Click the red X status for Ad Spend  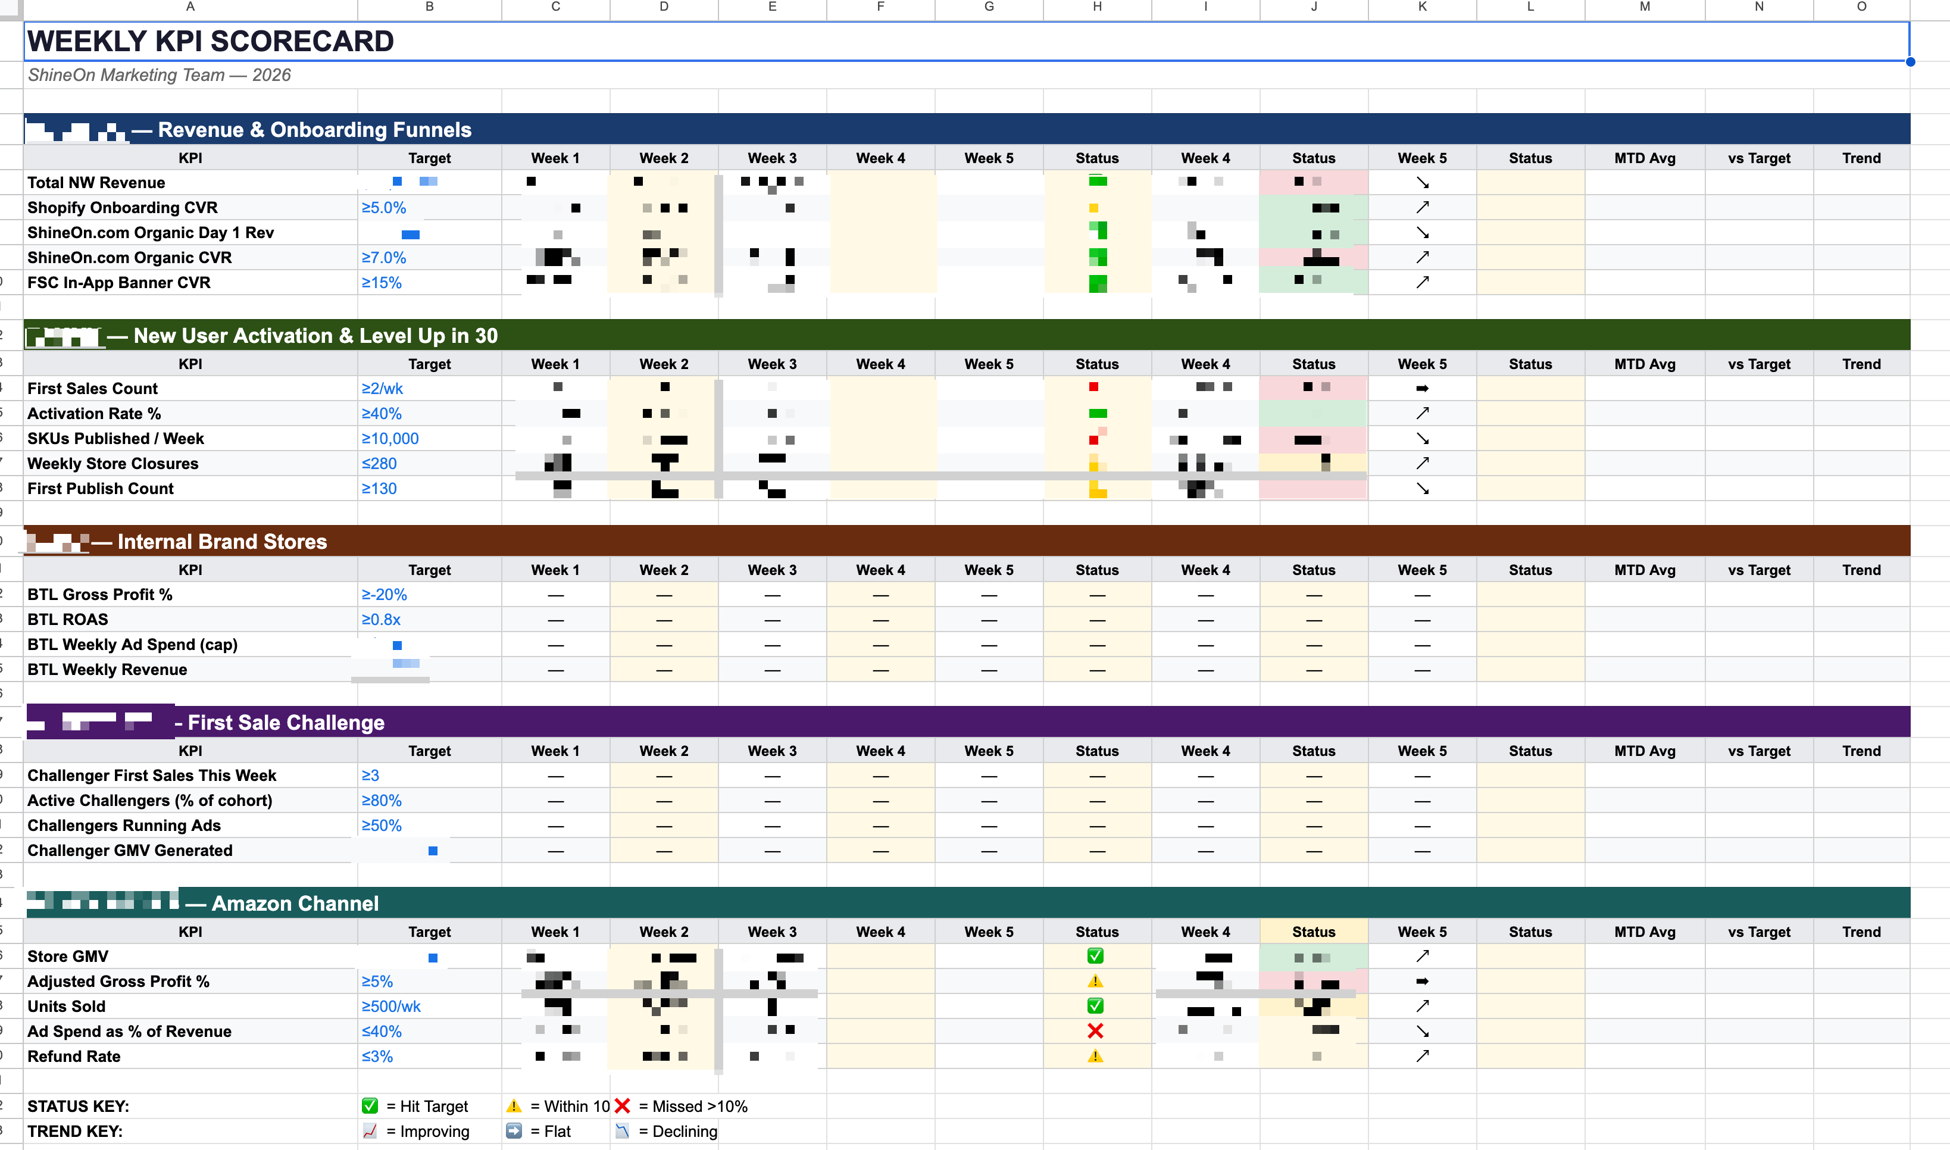click(1095, 1031)
